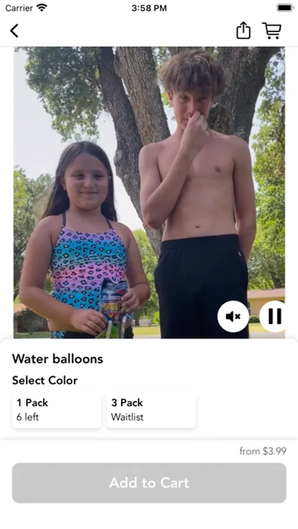
Task: Go back using the left arrow
Action: [14, 31]
